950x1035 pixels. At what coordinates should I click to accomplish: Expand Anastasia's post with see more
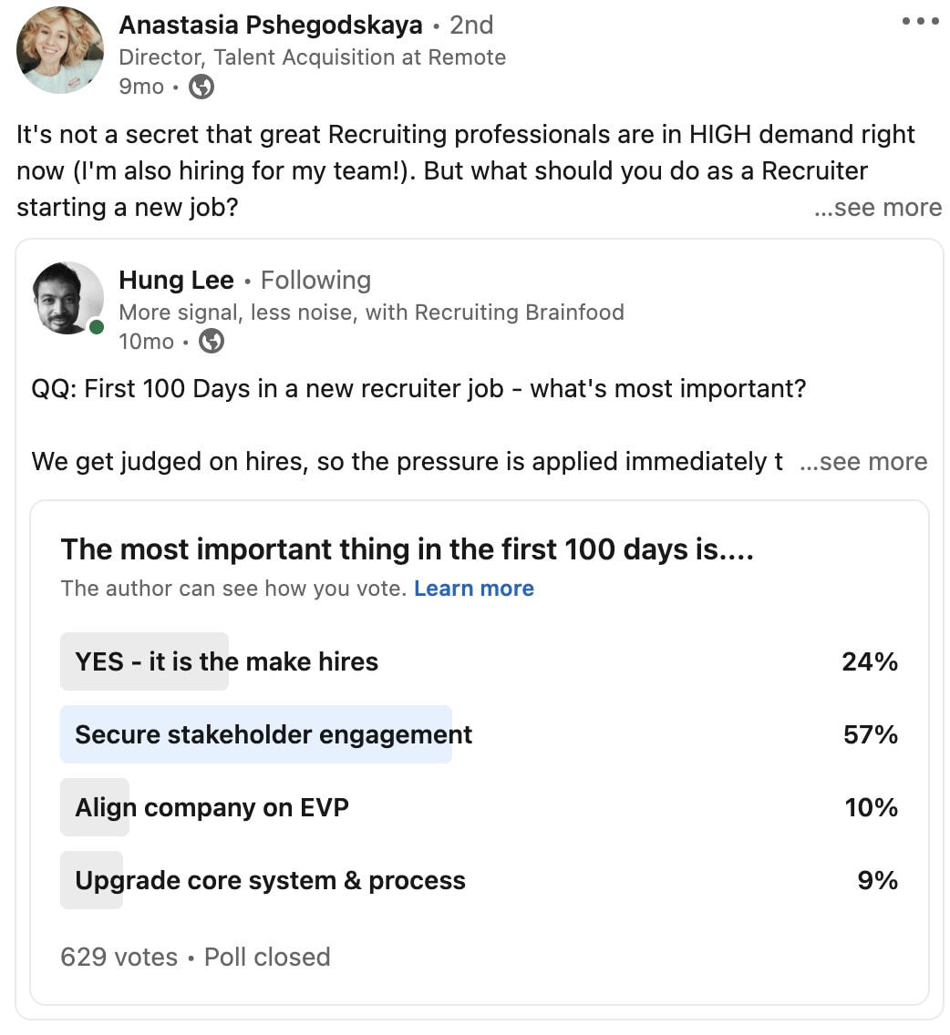(x=877, y=208)
